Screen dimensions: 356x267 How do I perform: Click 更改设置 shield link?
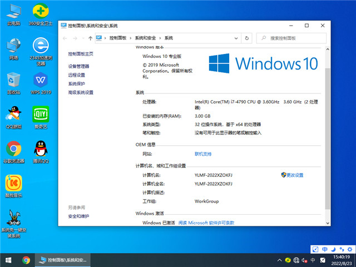(292, 175)
